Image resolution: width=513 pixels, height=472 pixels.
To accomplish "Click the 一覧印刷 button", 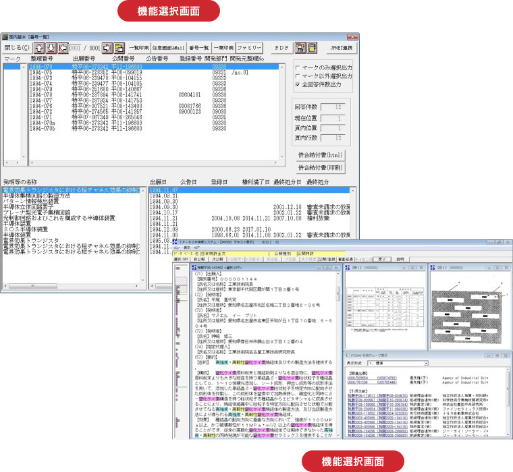I will [x=139, y=48].
